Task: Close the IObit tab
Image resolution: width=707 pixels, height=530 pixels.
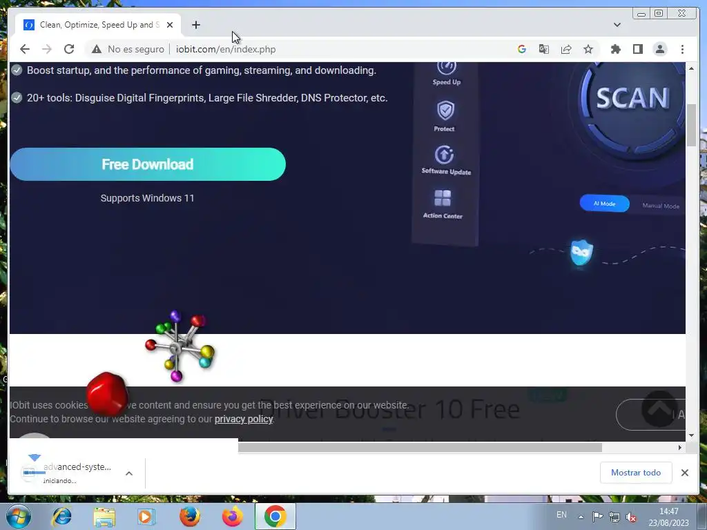Action: pyautogui.click(x=170, y=25)
